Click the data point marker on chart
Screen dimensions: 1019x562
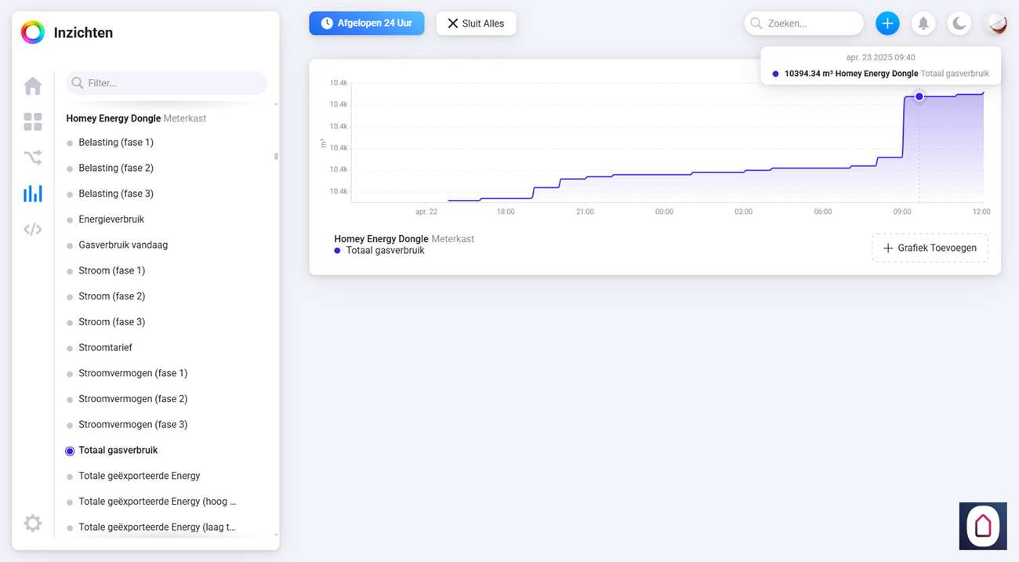coord(919,96)
